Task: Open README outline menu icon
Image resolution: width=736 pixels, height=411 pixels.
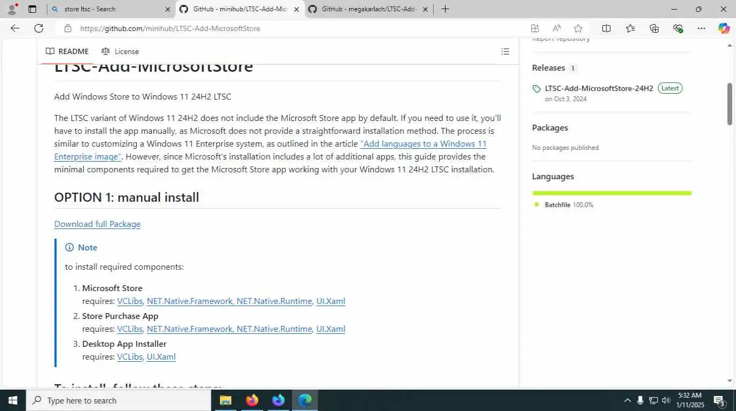Action: click(x=505, y=51)
